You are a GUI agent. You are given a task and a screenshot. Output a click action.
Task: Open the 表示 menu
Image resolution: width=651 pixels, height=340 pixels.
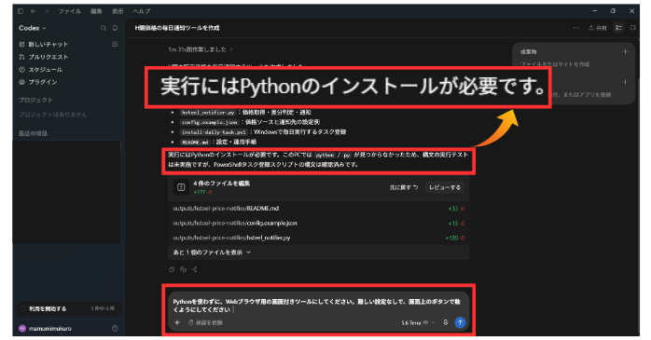pyautogui.click(x=118, y=11)
